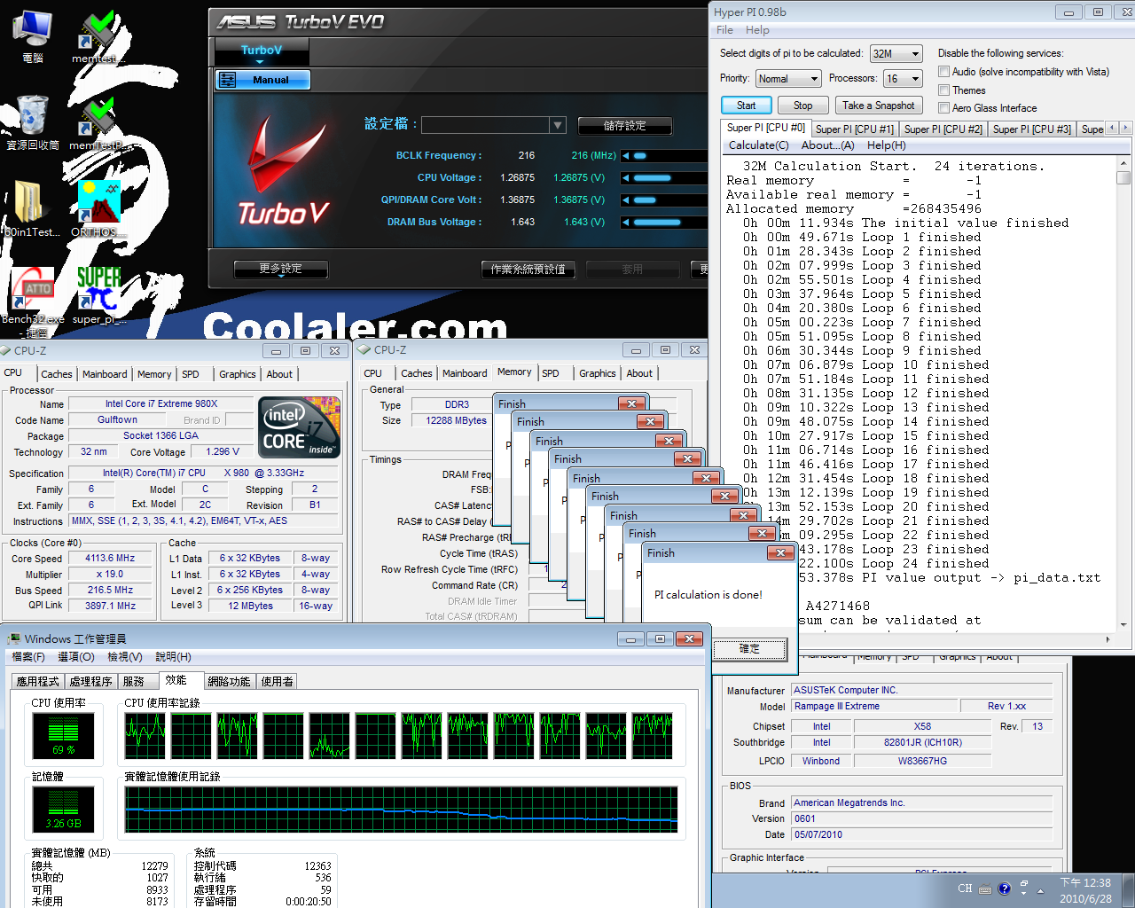Open the 電腦 (Computer) desktop icon
This screenshot has width=1135, height=908.
(x=33, y=35)
